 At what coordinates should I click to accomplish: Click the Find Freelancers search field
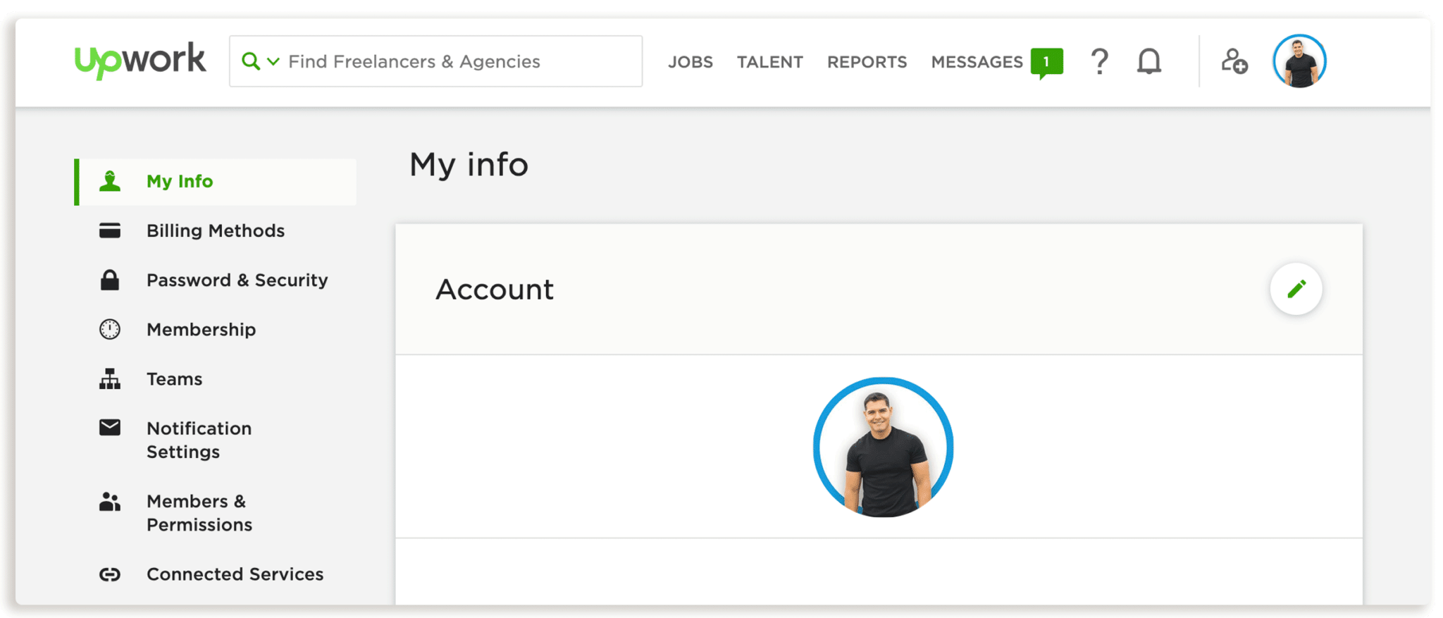[423, 61]
